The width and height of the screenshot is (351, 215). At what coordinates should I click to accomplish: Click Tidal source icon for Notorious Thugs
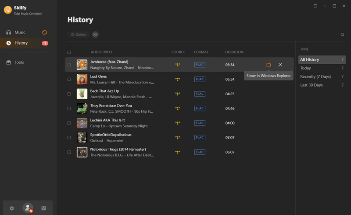(178, 152)
